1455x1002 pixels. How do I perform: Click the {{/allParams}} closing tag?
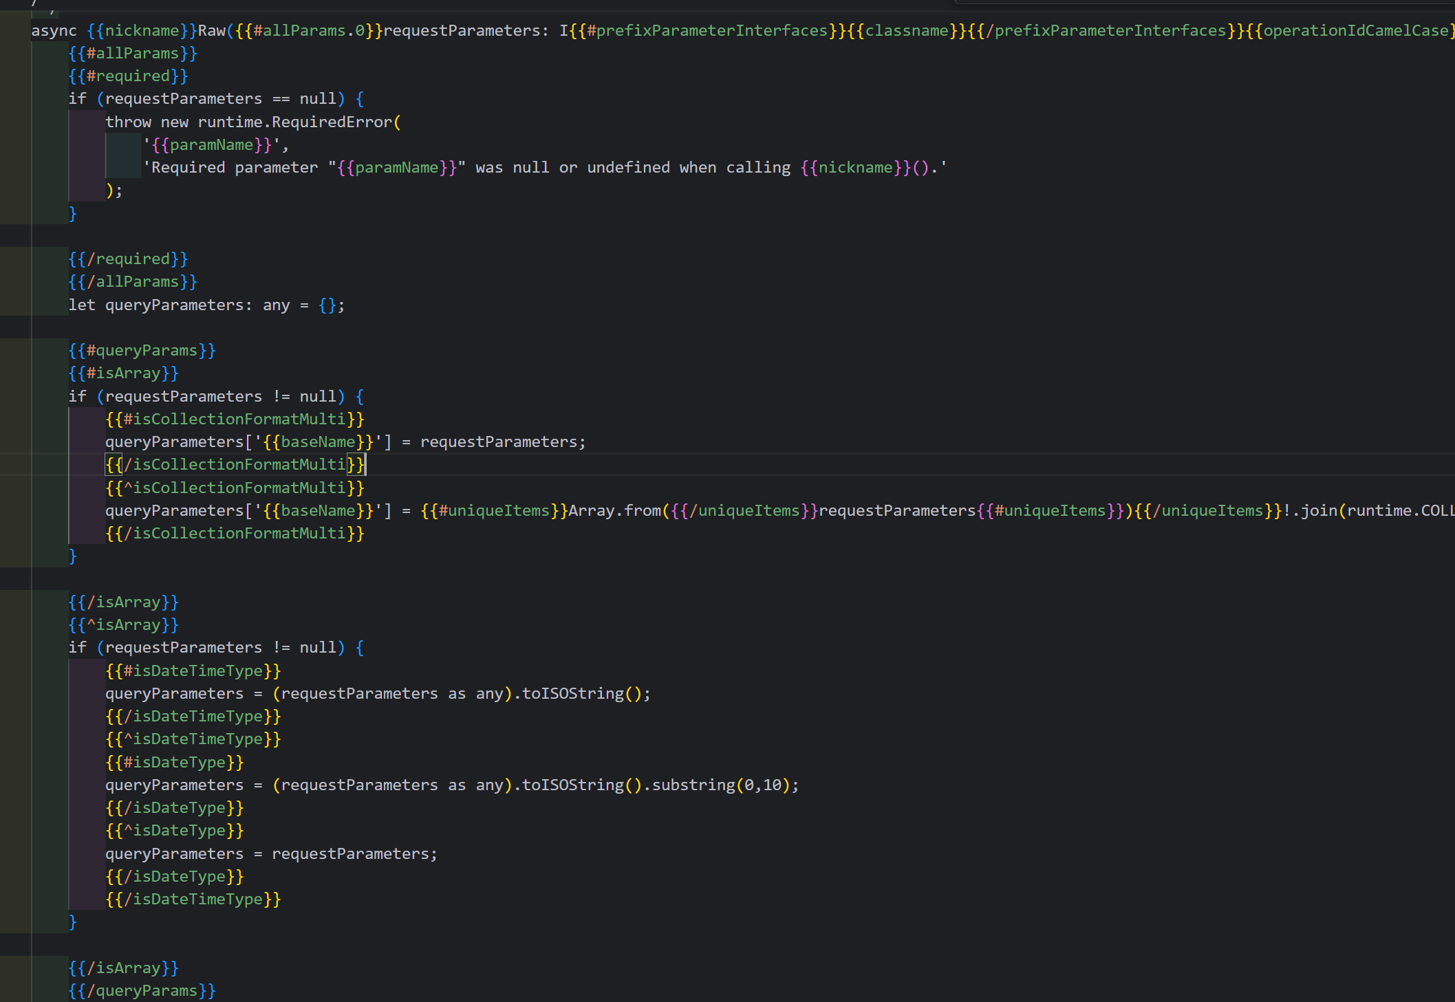click(133, 282)
